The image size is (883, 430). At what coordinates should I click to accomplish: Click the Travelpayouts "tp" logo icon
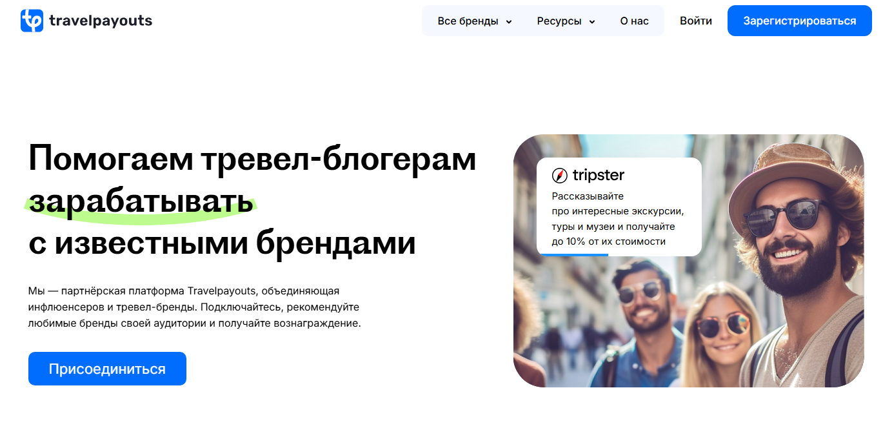point(31,20)
